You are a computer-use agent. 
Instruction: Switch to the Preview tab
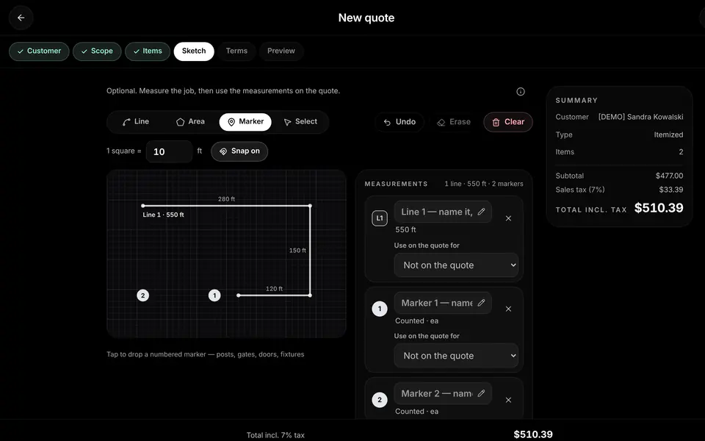coord(281,51)
